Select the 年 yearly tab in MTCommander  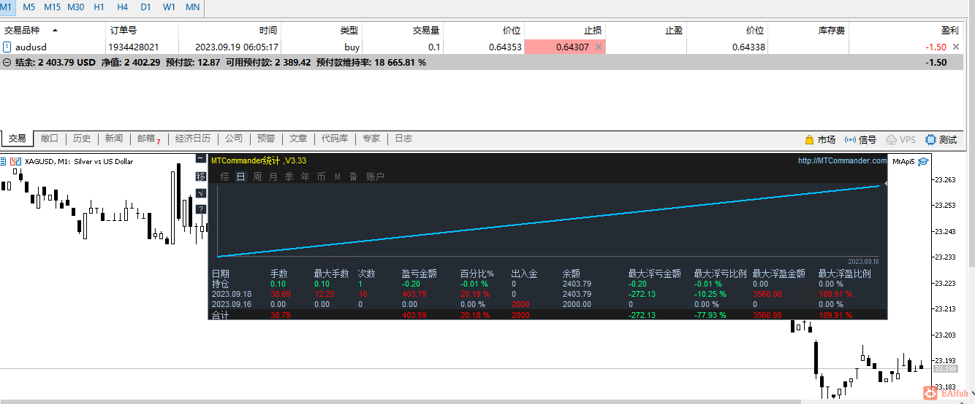[305, 176]
